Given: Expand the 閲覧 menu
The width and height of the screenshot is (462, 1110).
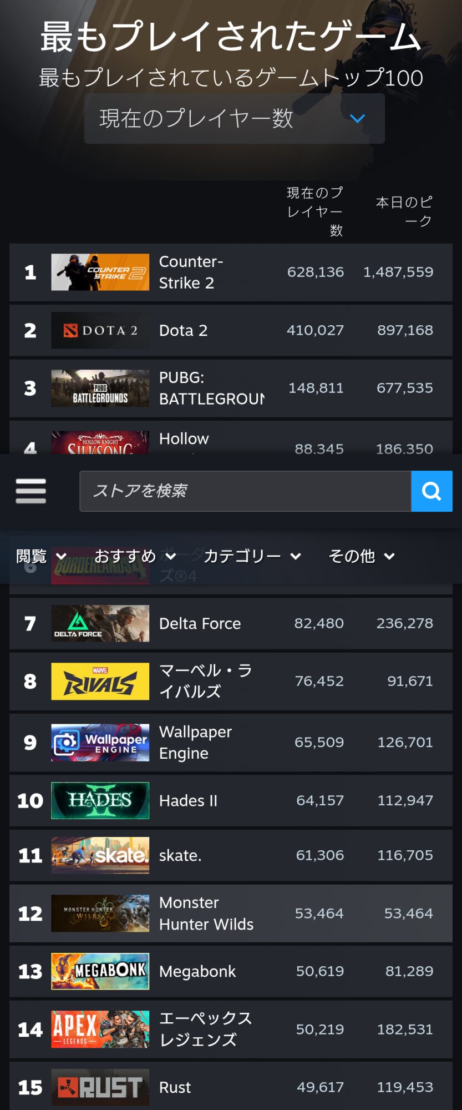Looking at the screenshot, I should (41, 556).
